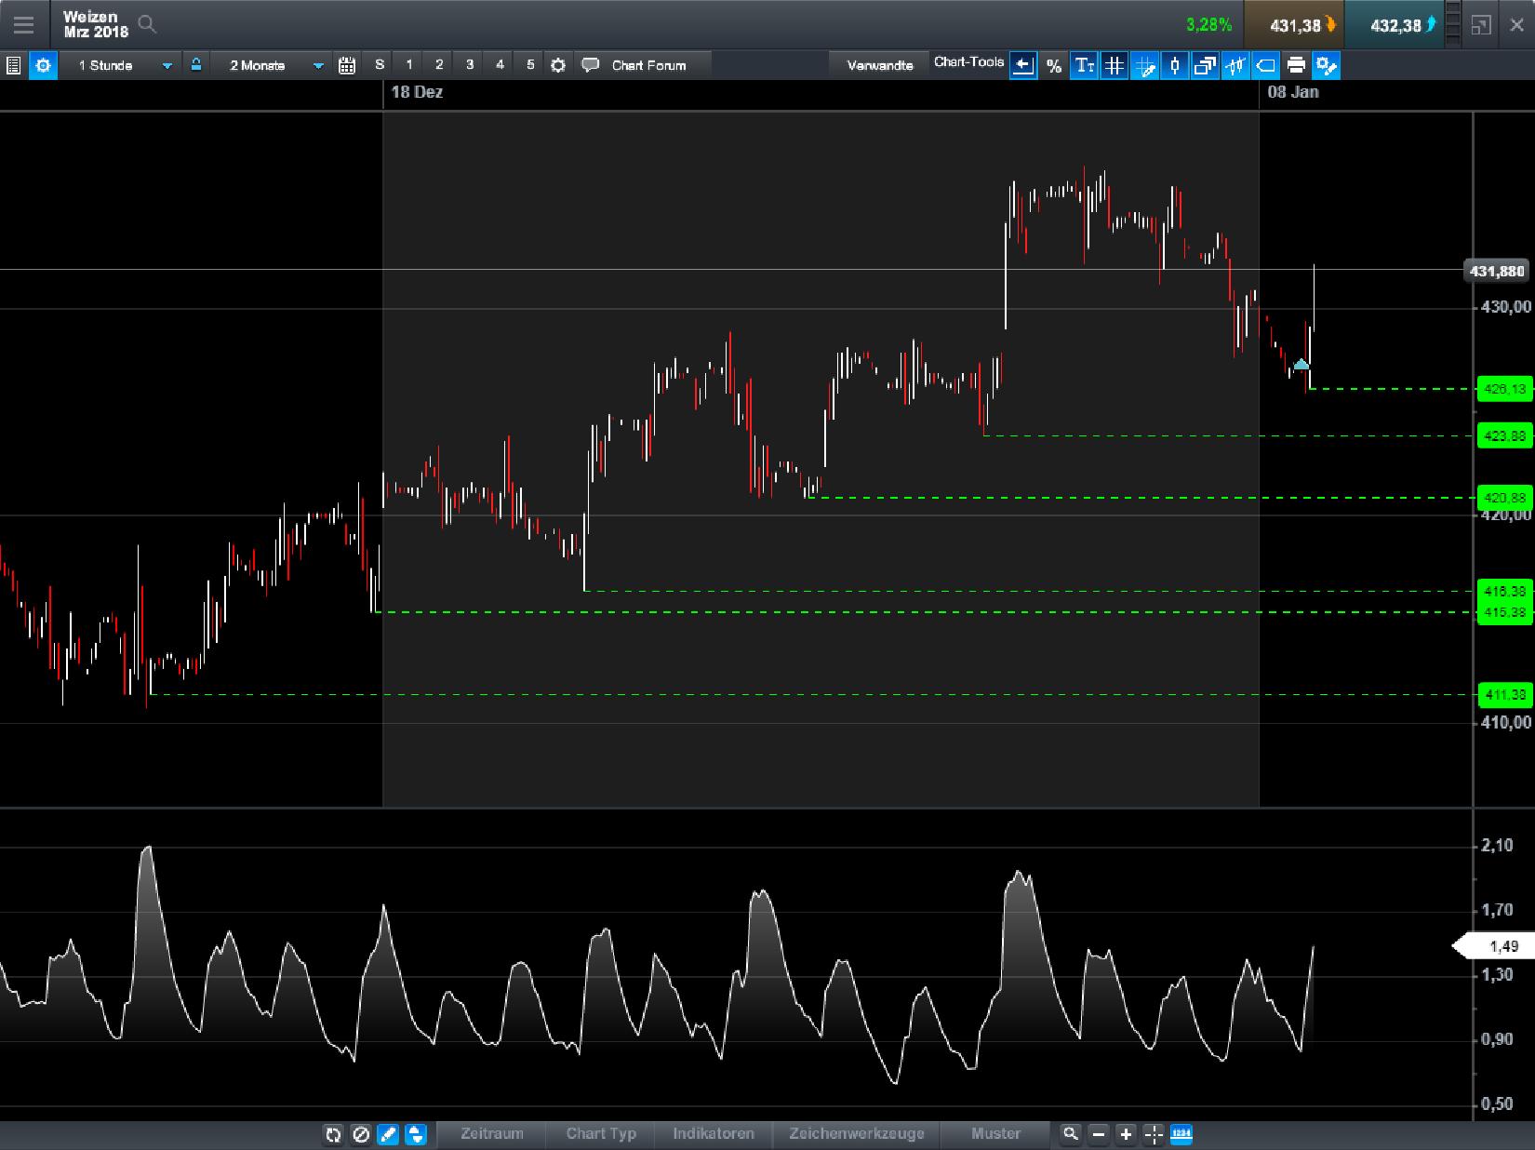Toggle the scroll-to-latest arrow tool

(1023, 65)
